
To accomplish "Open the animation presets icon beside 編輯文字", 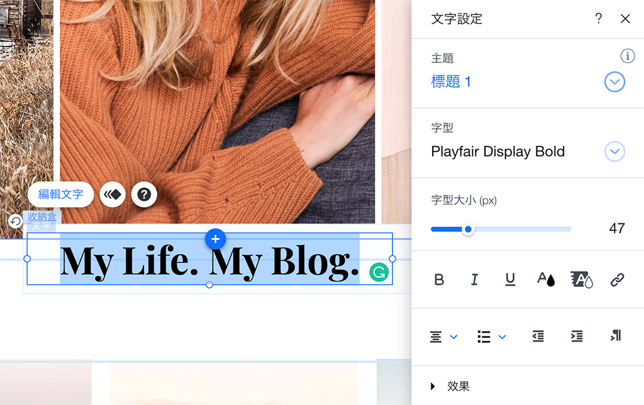I will point(112,194).
